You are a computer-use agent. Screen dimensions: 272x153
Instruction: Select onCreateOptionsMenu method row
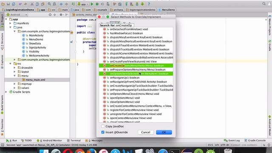(136, 65)
